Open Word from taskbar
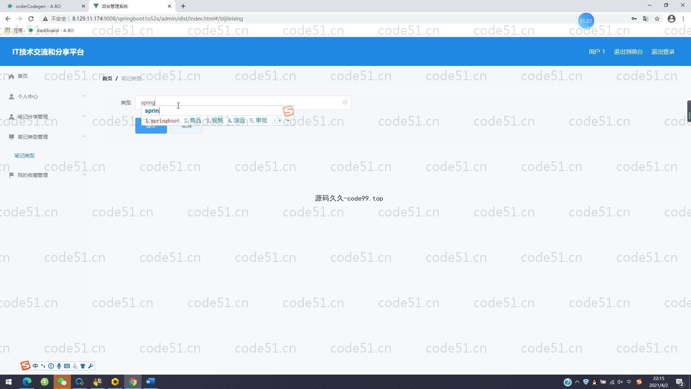This screenshot has width=691, height=389. point(150,382)
